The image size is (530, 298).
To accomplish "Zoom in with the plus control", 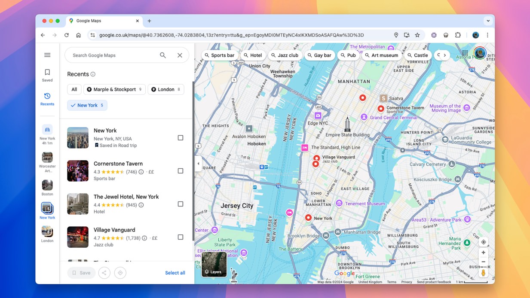I will pos(483,252).
